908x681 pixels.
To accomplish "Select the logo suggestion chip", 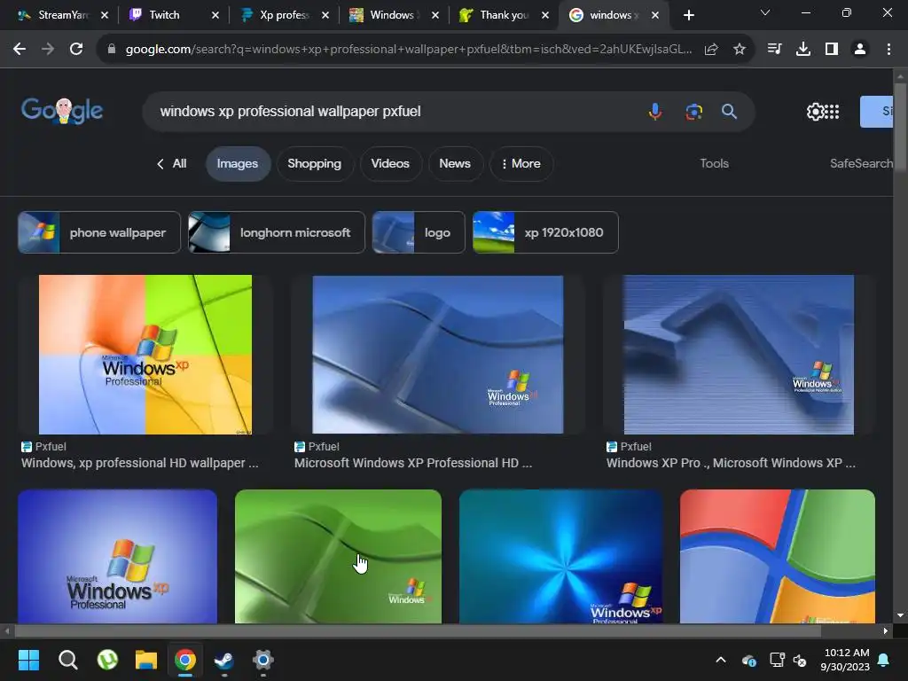I will point(419,232).
